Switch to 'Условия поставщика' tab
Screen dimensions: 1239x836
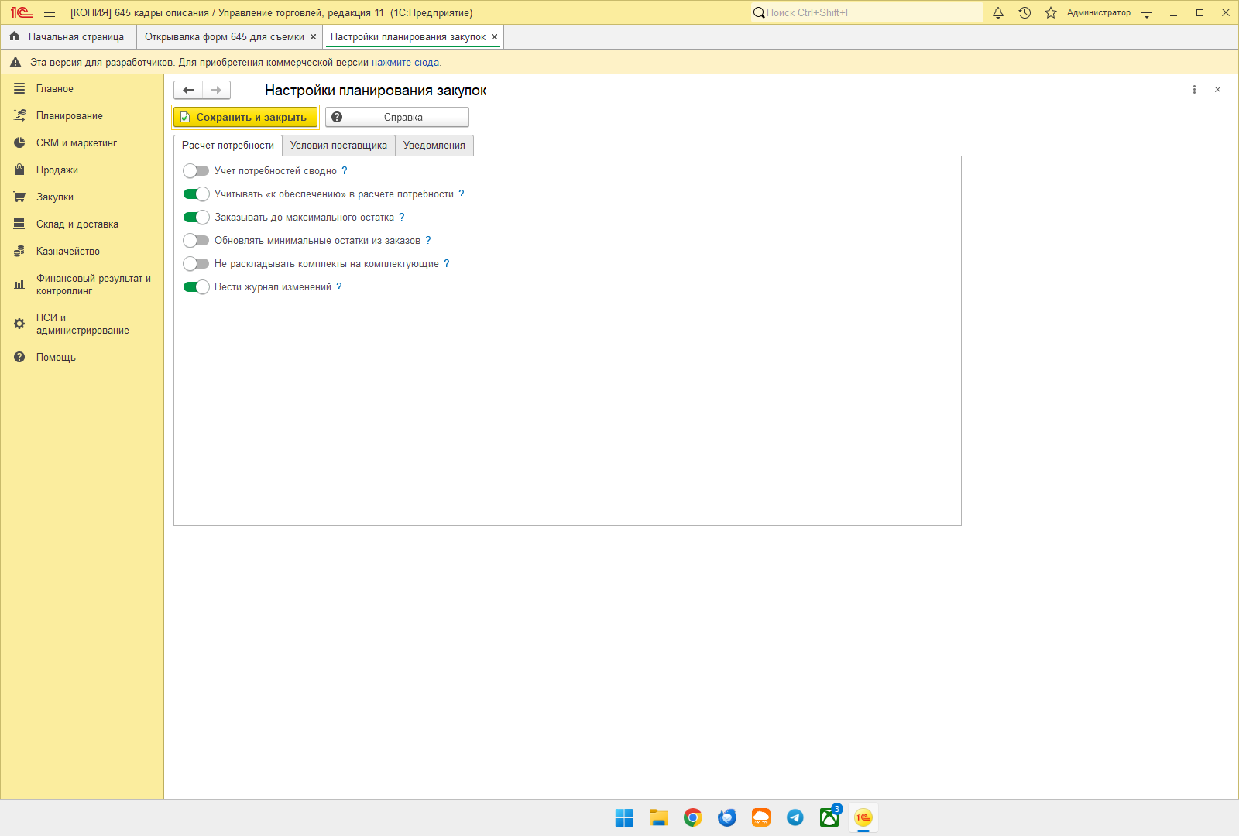pos(338,146)
